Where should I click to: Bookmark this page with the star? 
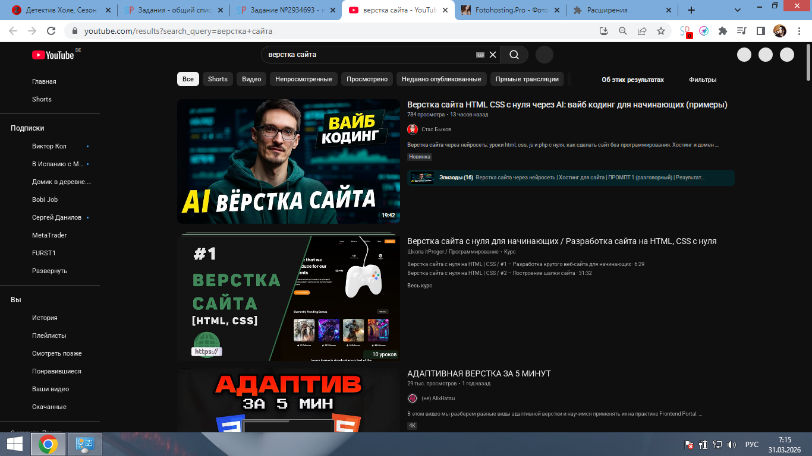(x=661, y=31)
